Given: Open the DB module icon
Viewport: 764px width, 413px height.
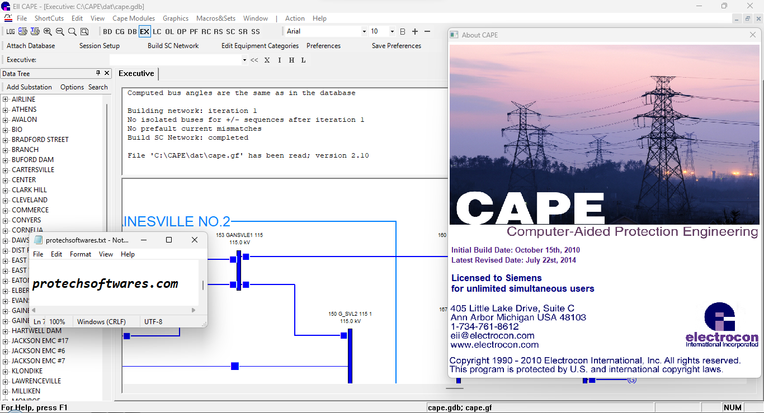Looking at the screenshot, I should point(132,32).
